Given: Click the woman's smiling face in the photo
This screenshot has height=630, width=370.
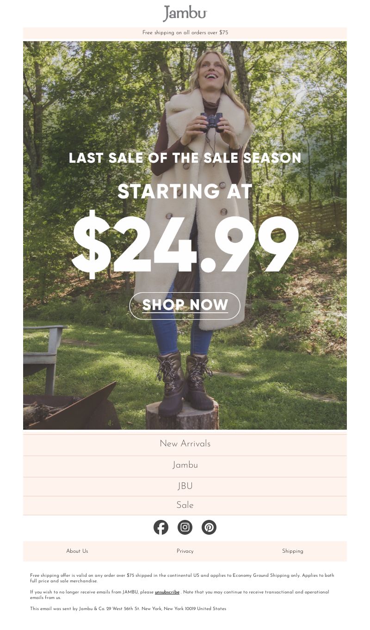Looking at the screenshot, I should click(x=213, y=70).
